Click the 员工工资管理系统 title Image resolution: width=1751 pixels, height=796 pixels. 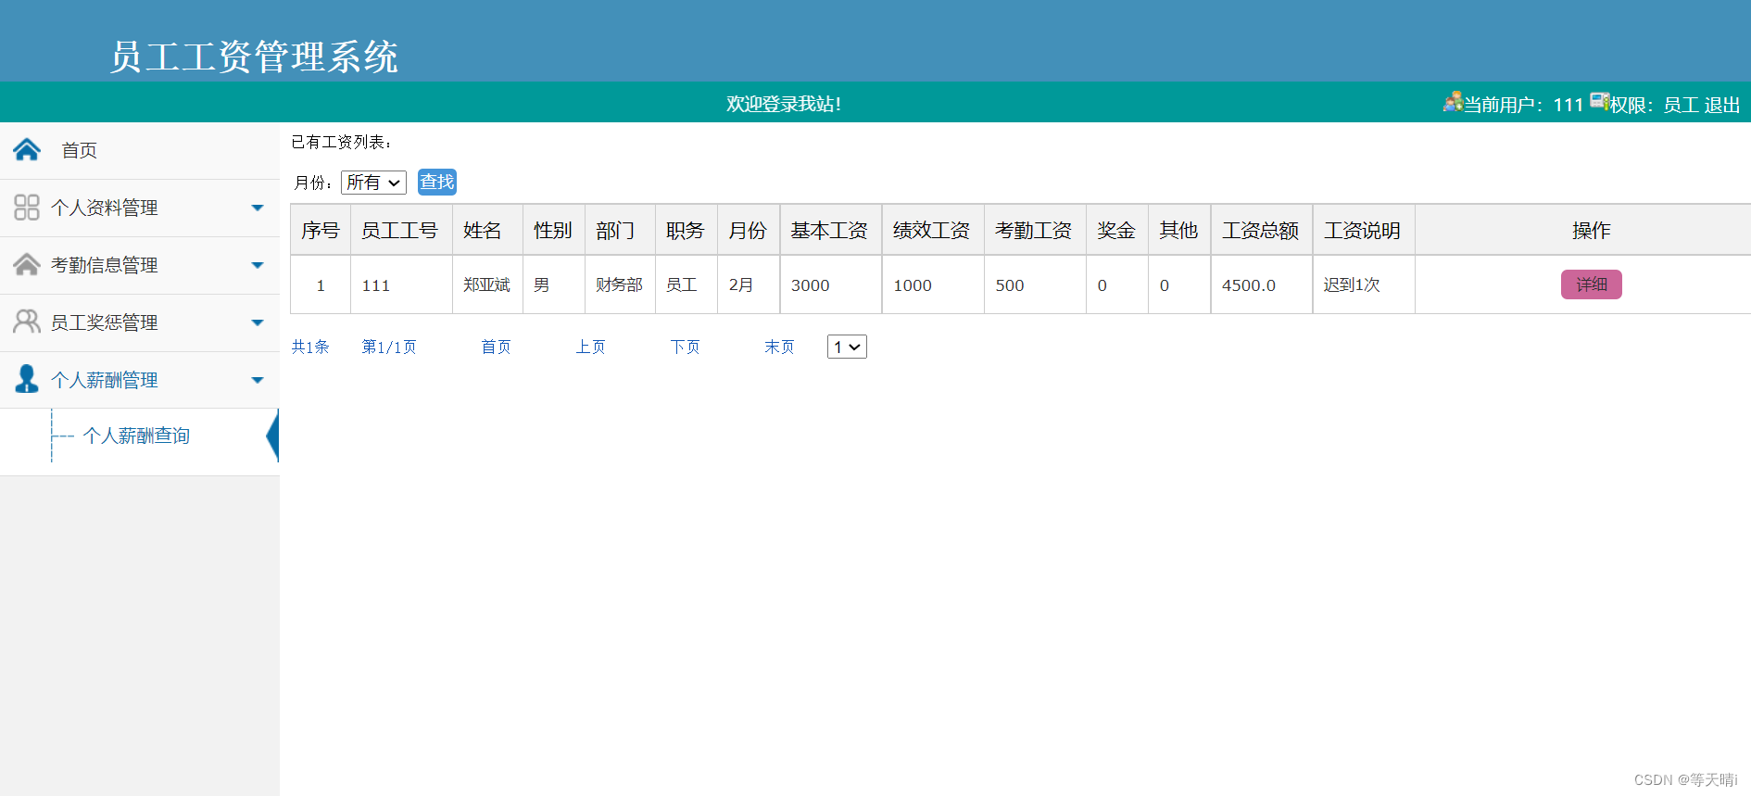254,57
